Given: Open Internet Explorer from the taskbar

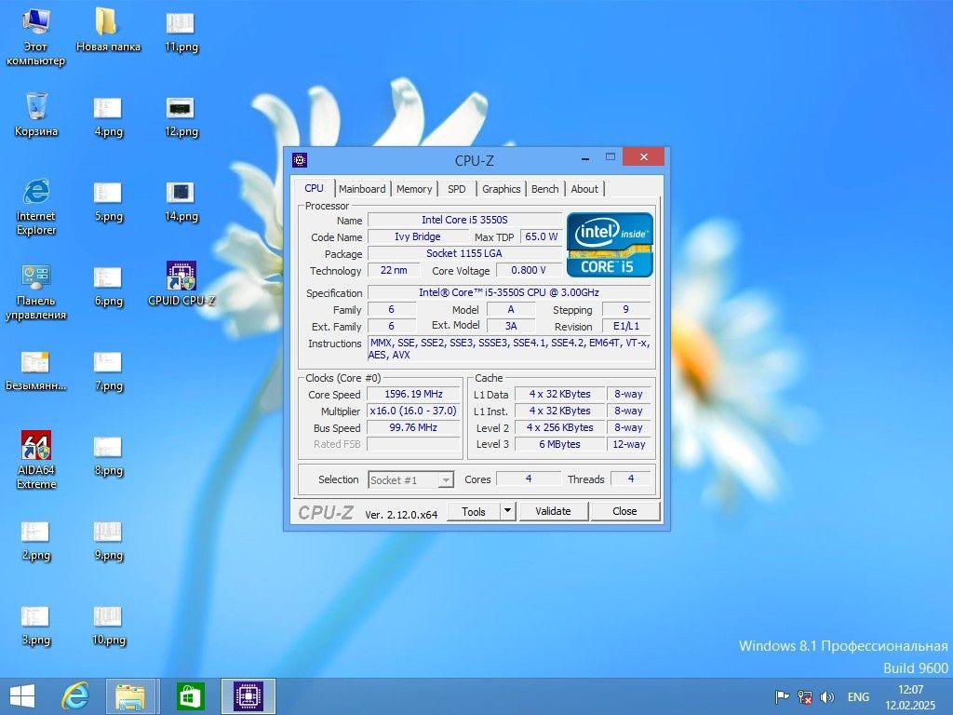Looking at the screenshot, I should click(75, 696).
